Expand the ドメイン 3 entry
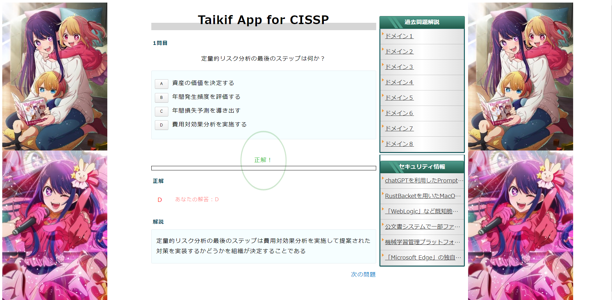 [x=399, y=67]
